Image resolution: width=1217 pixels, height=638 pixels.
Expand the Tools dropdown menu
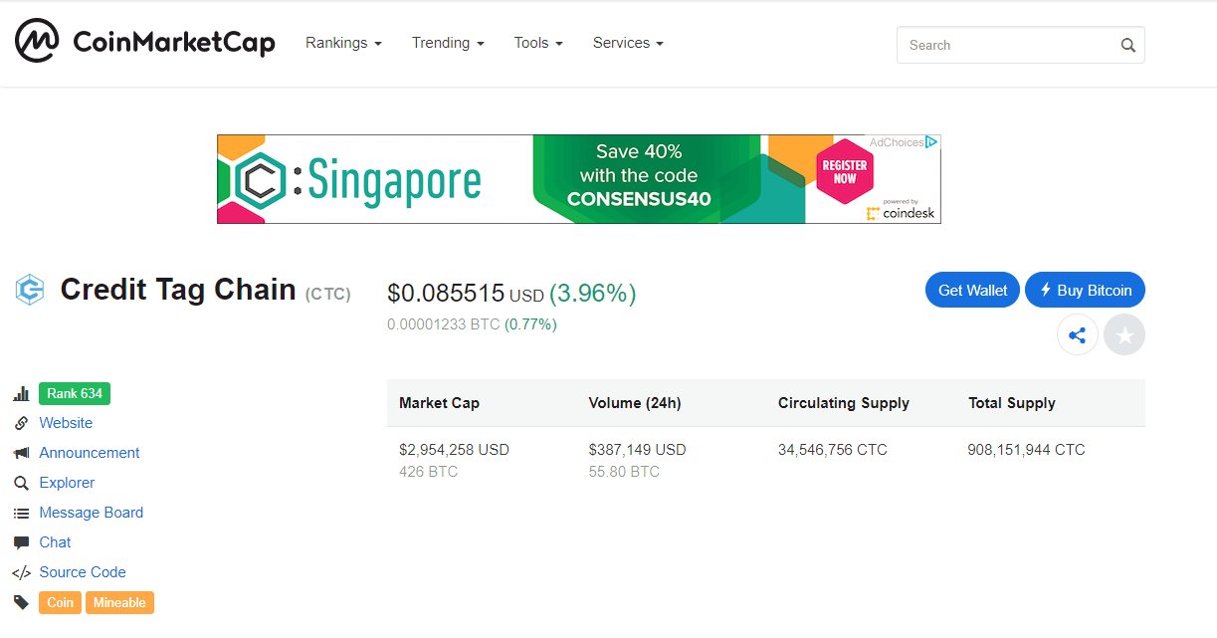(x=538, y=43)
